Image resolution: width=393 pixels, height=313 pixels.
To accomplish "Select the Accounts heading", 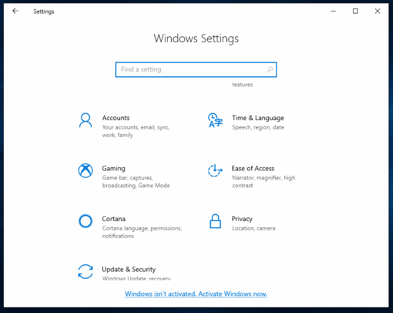I will [116, 118].
